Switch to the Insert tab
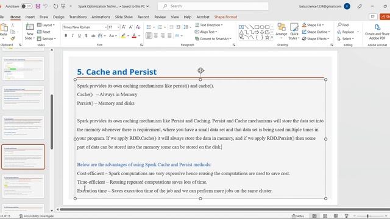Image resolution: width=390 pixels, height=219 pixels. click(30, 17)
